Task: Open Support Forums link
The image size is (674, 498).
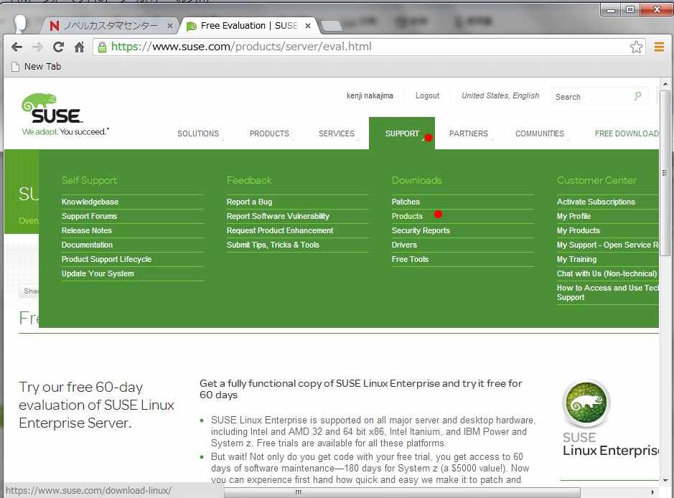Action: (89, 216)
